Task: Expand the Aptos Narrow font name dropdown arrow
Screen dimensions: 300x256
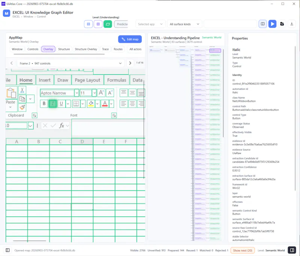Action: click(76, 93)
